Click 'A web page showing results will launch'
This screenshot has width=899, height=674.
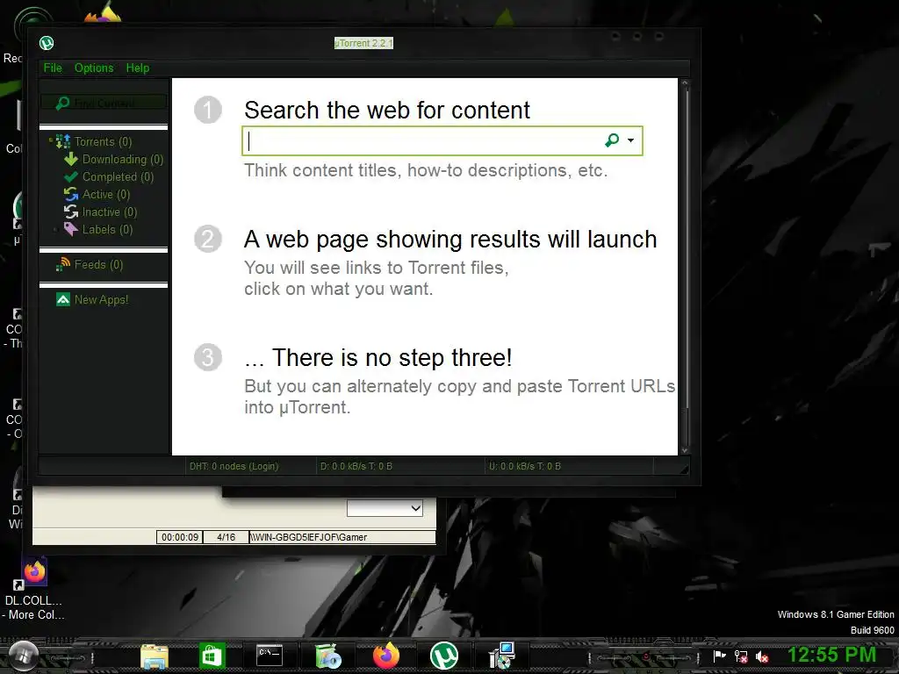point(450,239)
